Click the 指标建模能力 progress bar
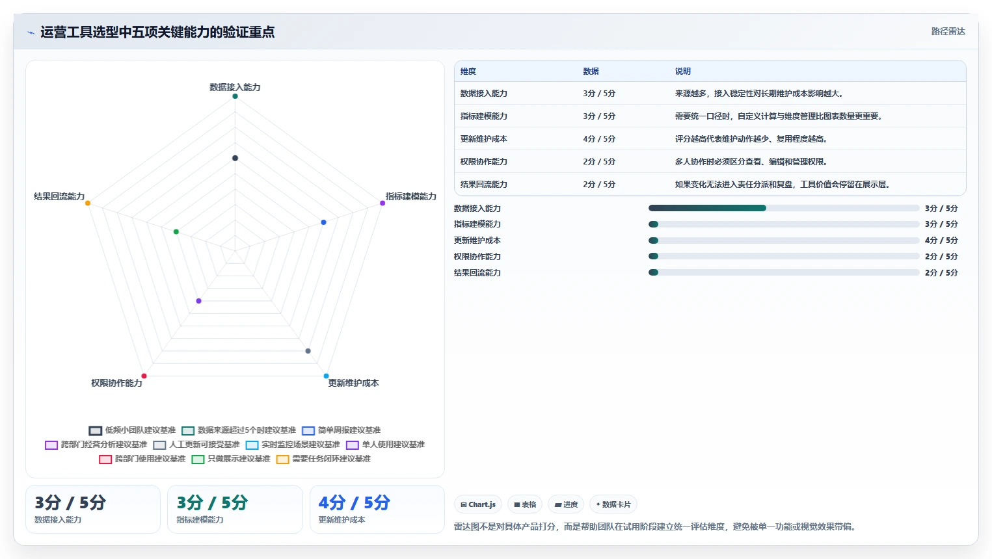The height and width of the screenshot is (559, 992). (x=784, y=224)
